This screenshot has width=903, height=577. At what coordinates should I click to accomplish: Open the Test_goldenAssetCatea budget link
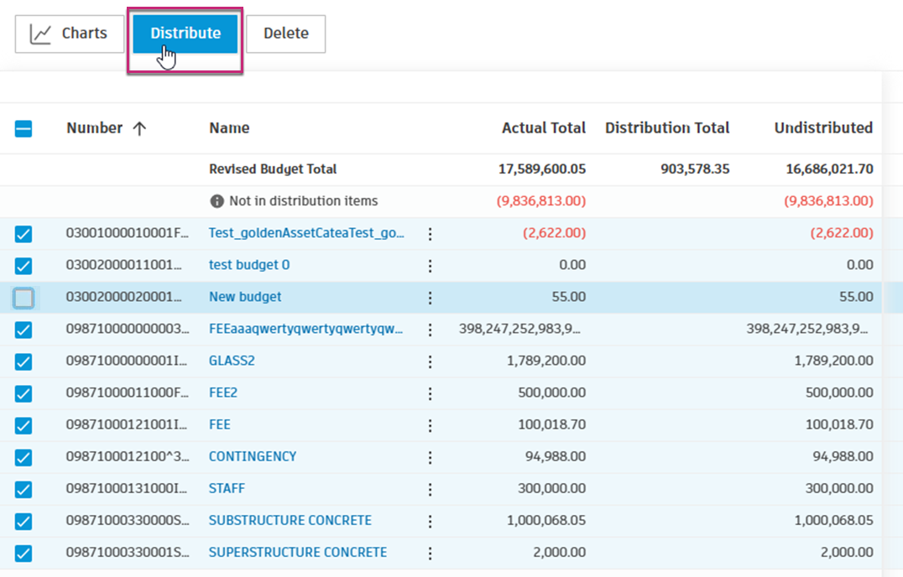(x=306, y=234)
